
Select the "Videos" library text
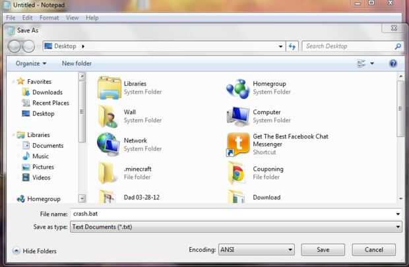coord(41,177)
